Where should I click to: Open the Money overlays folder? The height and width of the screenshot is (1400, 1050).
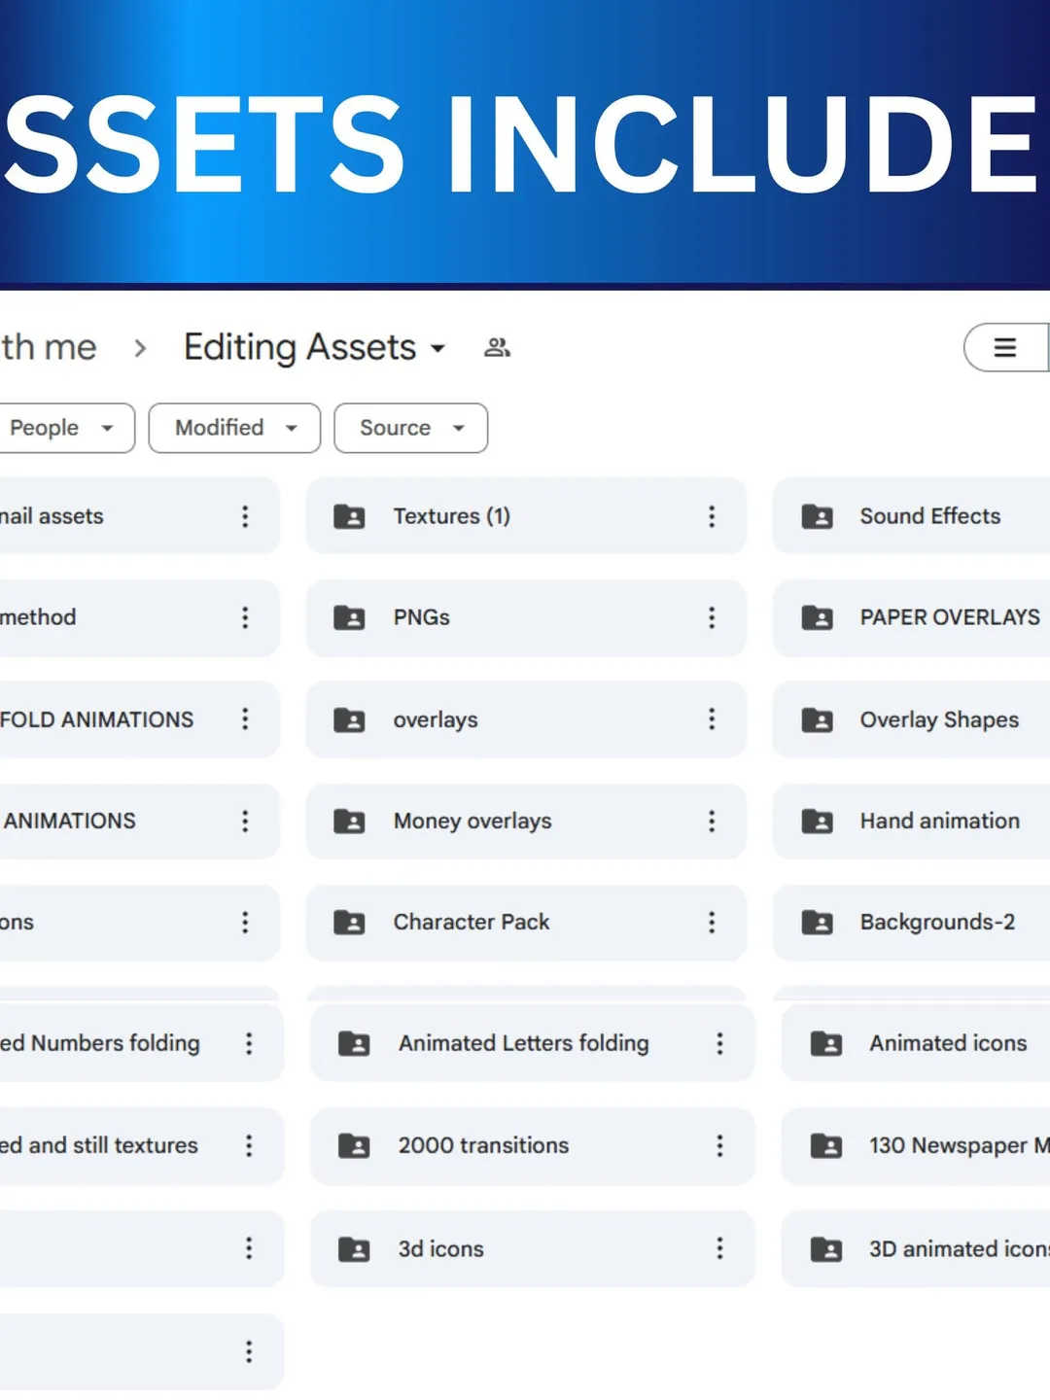526,822
